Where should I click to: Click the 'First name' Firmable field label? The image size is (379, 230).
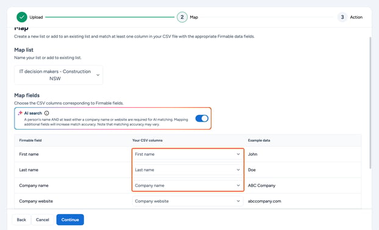[x=29, y=154]
